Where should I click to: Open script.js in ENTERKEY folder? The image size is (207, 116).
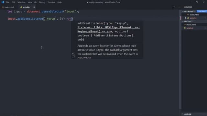point(194,28)
